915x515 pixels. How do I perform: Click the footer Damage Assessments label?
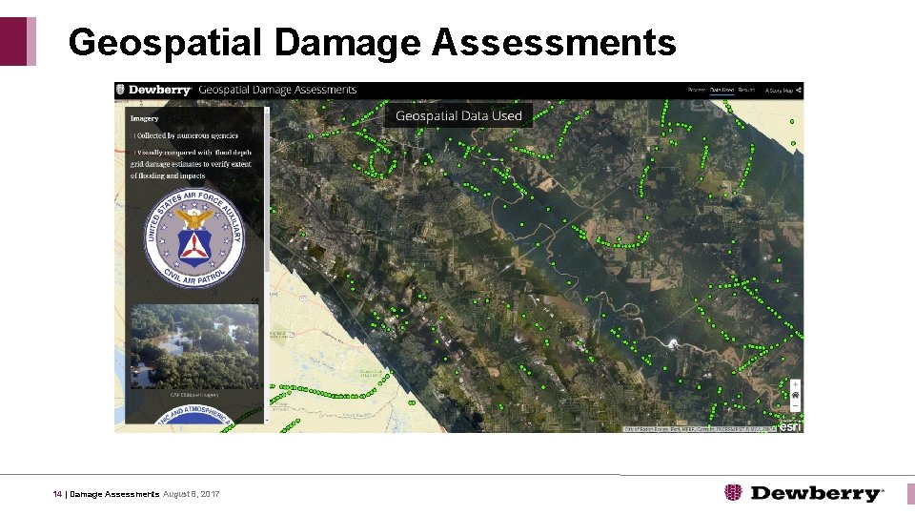[x=114, y=494]
